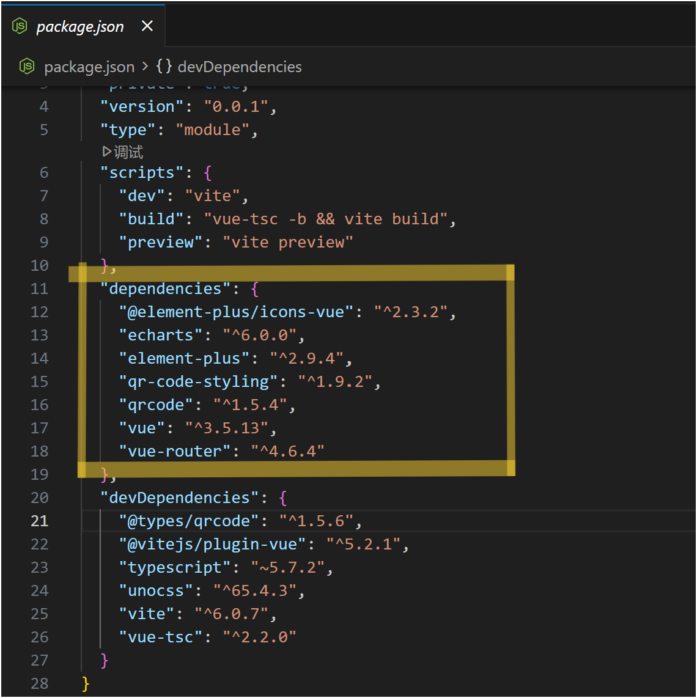Click the "~5.7.2" typescript version
Screen dimensions: 697x698
point(288,568)
